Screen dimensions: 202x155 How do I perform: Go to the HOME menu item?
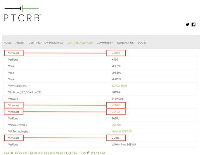7,43
